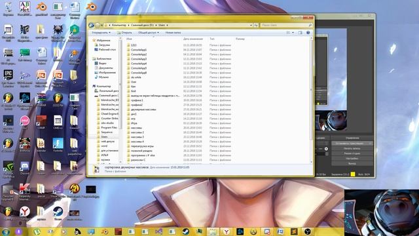Open the Windows Start menu
Screen dimensions: 419x236
click(x=5, y=231)
